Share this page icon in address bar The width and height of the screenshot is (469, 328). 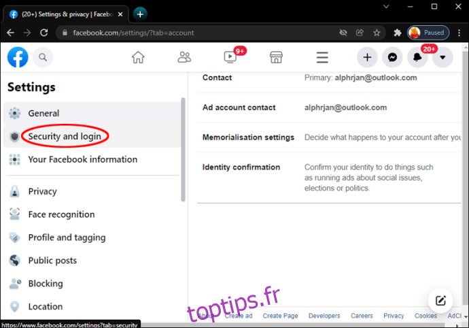pyautogui.click(x=360, y=33)
